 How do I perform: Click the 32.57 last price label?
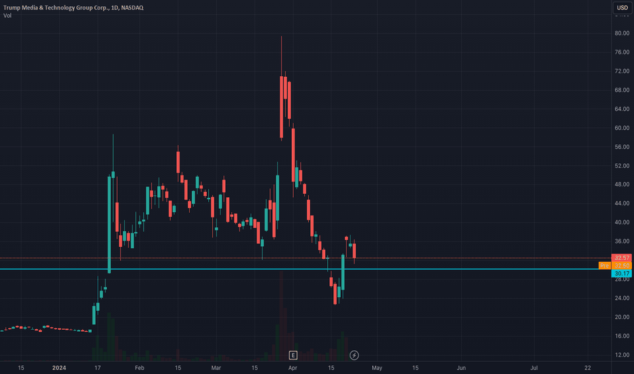622,258
